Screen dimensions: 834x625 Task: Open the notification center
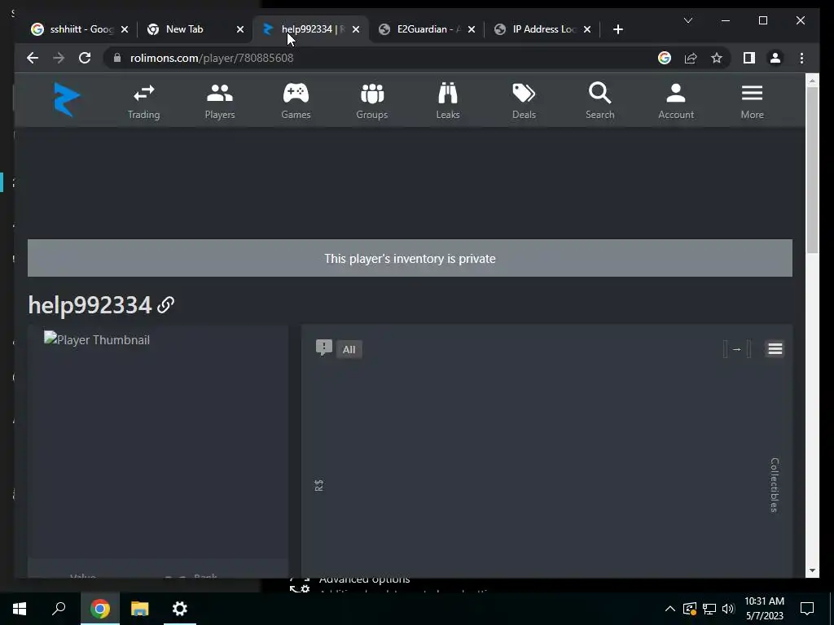point(807,609)
